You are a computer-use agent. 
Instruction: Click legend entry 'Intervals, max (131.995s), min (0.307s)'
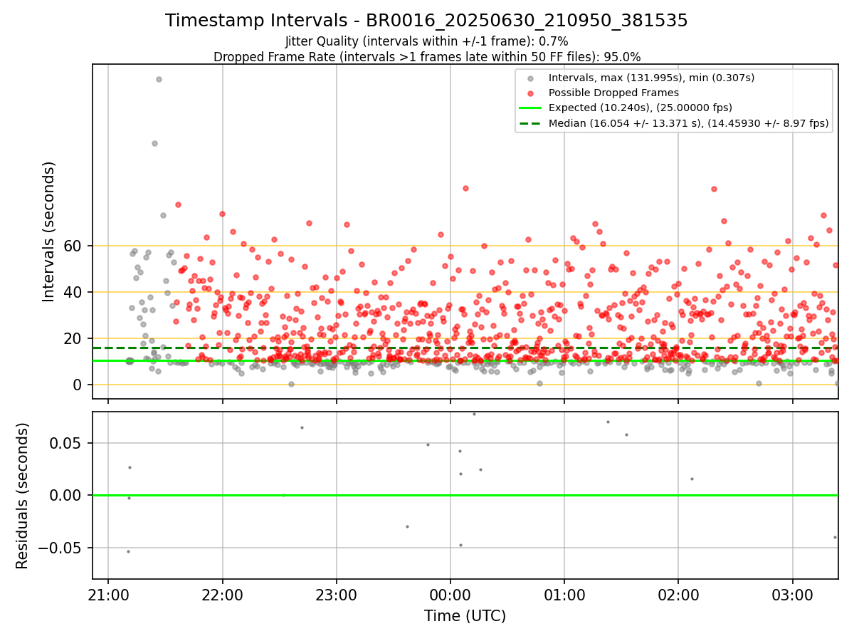651,78
